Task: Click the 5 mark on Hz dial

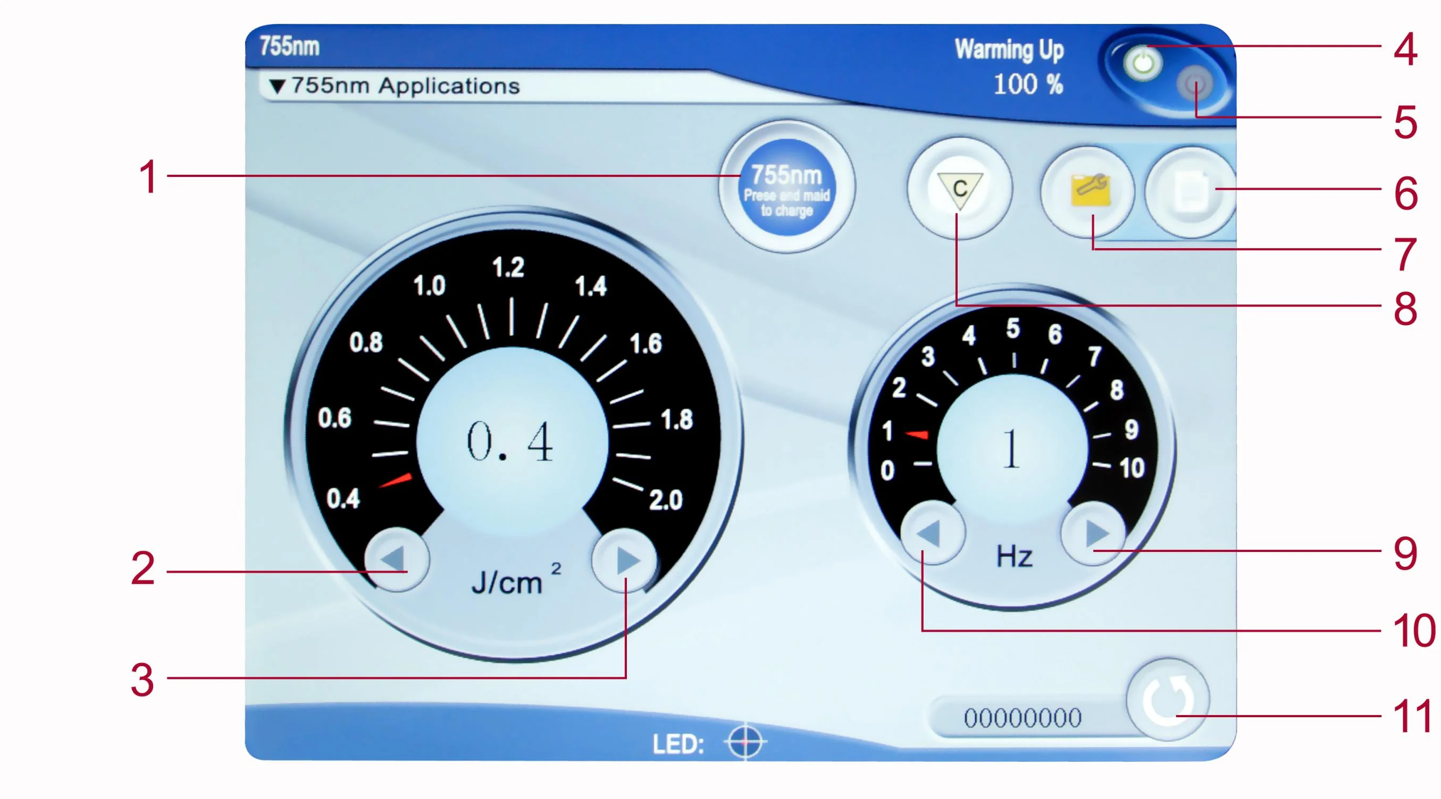Action: tap(1012, 328)
